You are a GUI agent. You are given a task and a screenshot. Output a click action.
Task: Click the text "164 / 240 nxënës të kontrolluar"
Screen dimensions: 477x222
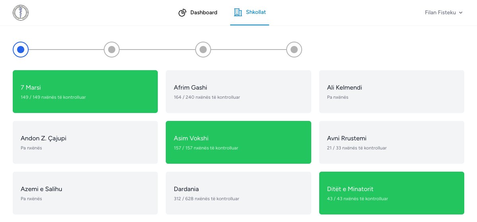tap(207, 97)
